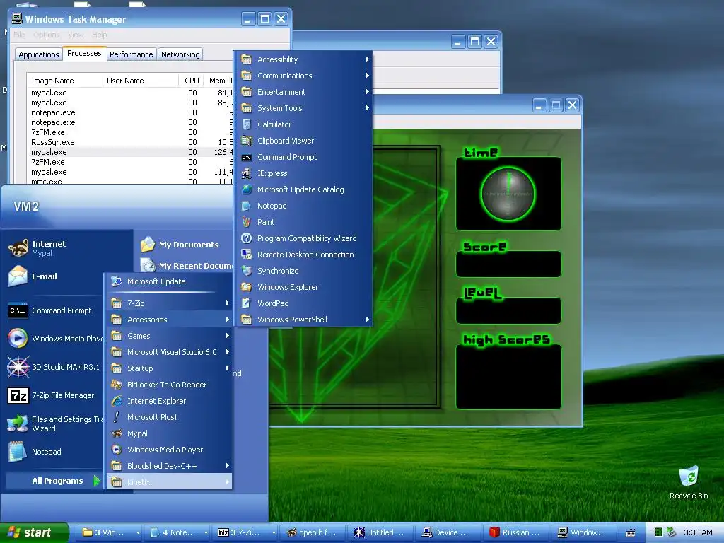The width and height of the screenshot is (724, 543).
Task: Expand Kinetix program folder
Action: click(x=170, y=481)
